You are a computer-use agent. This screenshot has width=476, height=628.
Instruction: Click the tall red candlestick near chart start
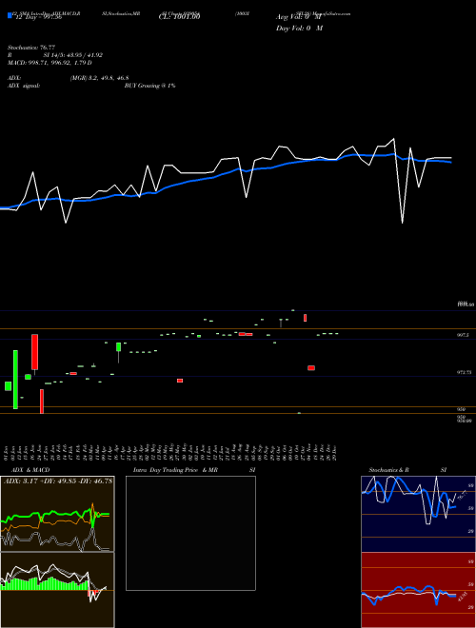tap(35, 352)
